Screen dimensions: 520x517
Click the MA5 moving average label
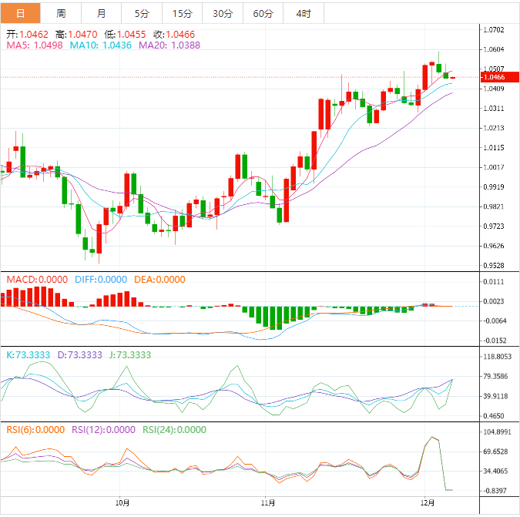[35, 45]
